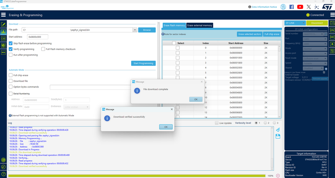This screenshot has height=178, width=335.
Task: Open the YouTube icon in header
Action: point(300,7)
